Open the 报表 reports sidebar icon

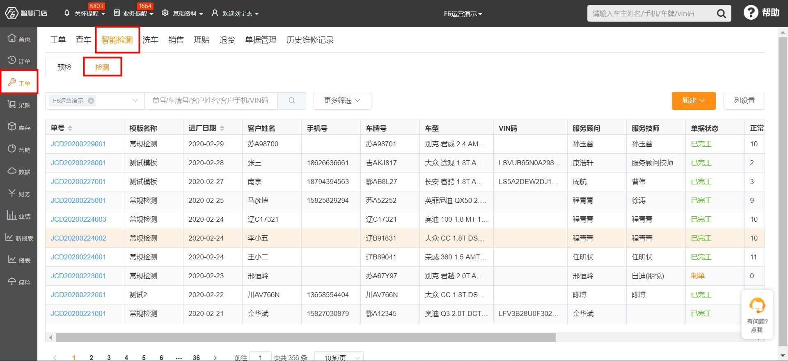[12, 259]
